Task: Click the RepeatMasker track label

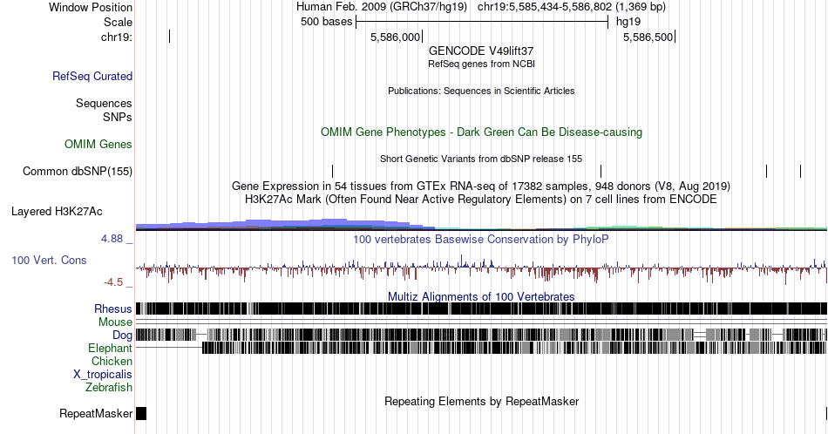Action: 96,413
